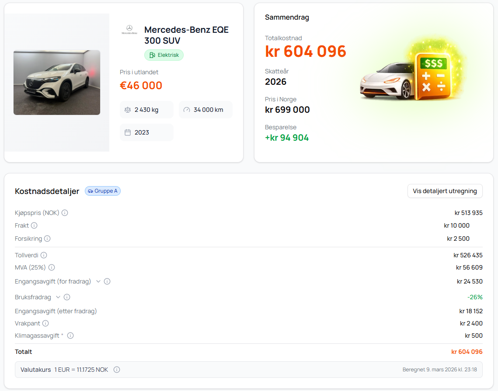Click the Valutakurs info icon
The image size is (498, 391).
pos(117,370)
